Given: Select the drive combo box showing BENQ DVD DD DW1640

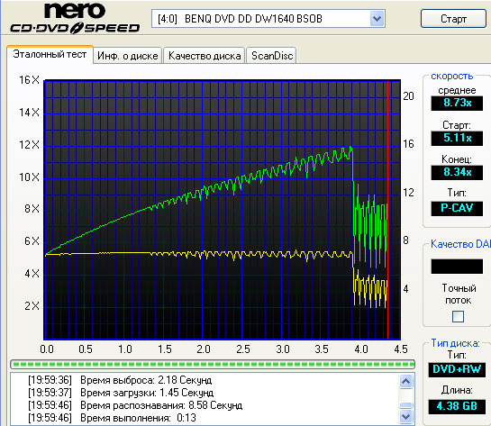Looking at the screenshot, I should click(268, 19).
